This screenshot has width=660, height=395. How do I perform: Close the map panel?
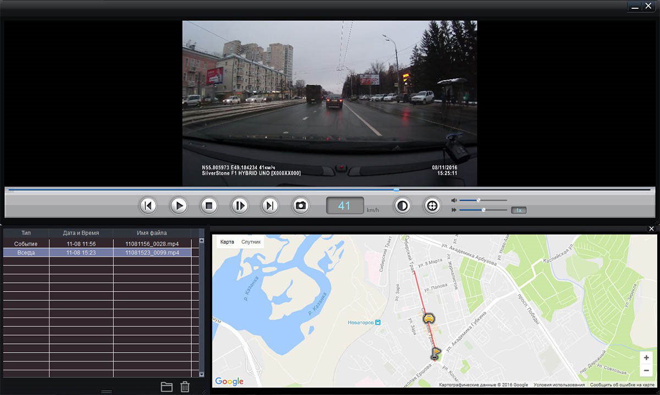[x=652, y=228]
